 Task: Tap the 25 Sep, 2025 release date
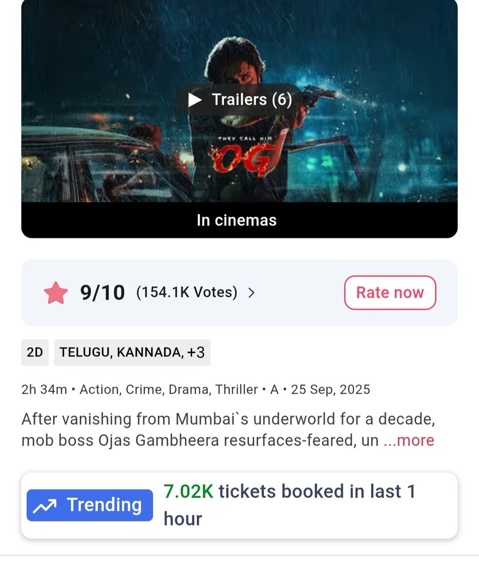pyautogui.click(x=331, y=390)
